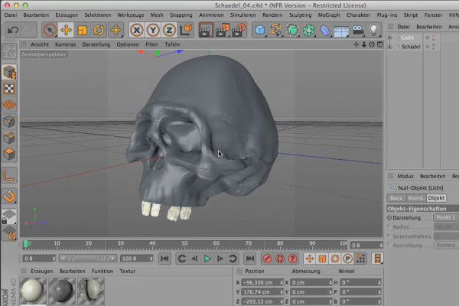Render to Picture Viewer

click(222, 30)
